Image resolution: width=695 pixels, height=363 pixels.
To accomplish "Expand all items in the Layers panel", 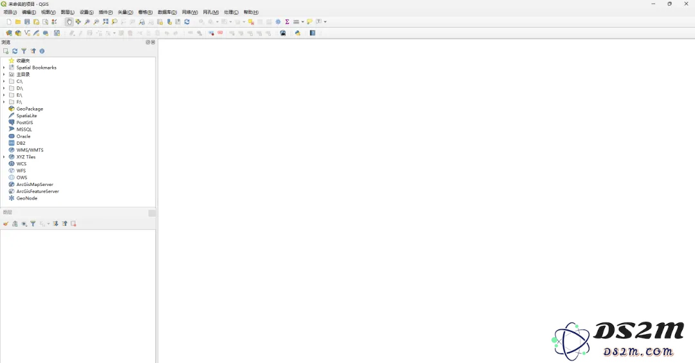I will click(x=55, y=224).
